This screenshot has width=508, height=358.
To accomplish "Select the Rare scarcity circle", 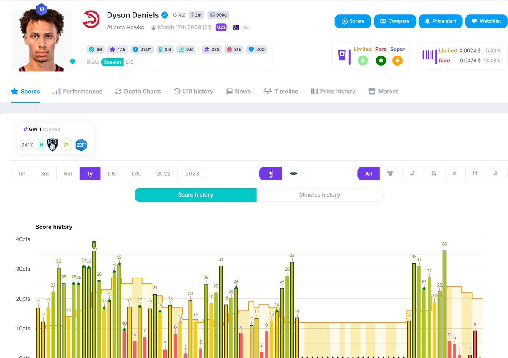I will (381, 61).
